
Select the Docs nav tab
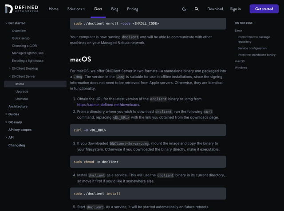click(x=98, y=9)
